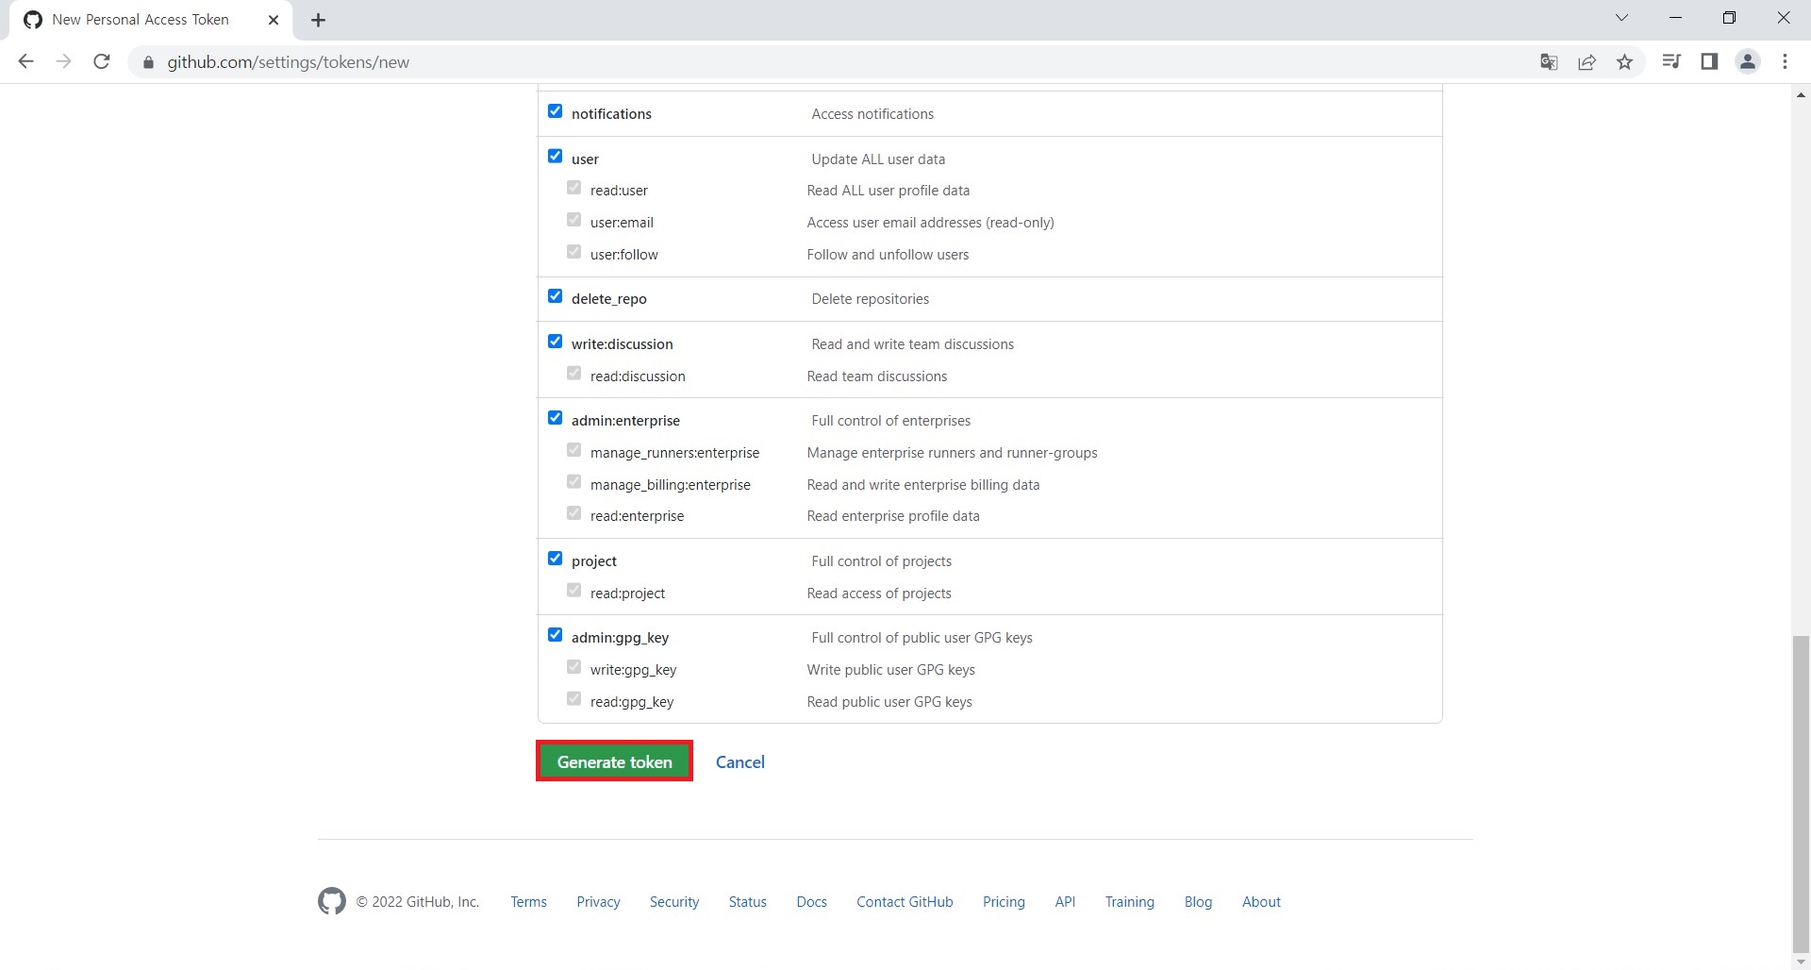Cancel token creation
The width and height of the screenshot is (1811, 970).
740,761
